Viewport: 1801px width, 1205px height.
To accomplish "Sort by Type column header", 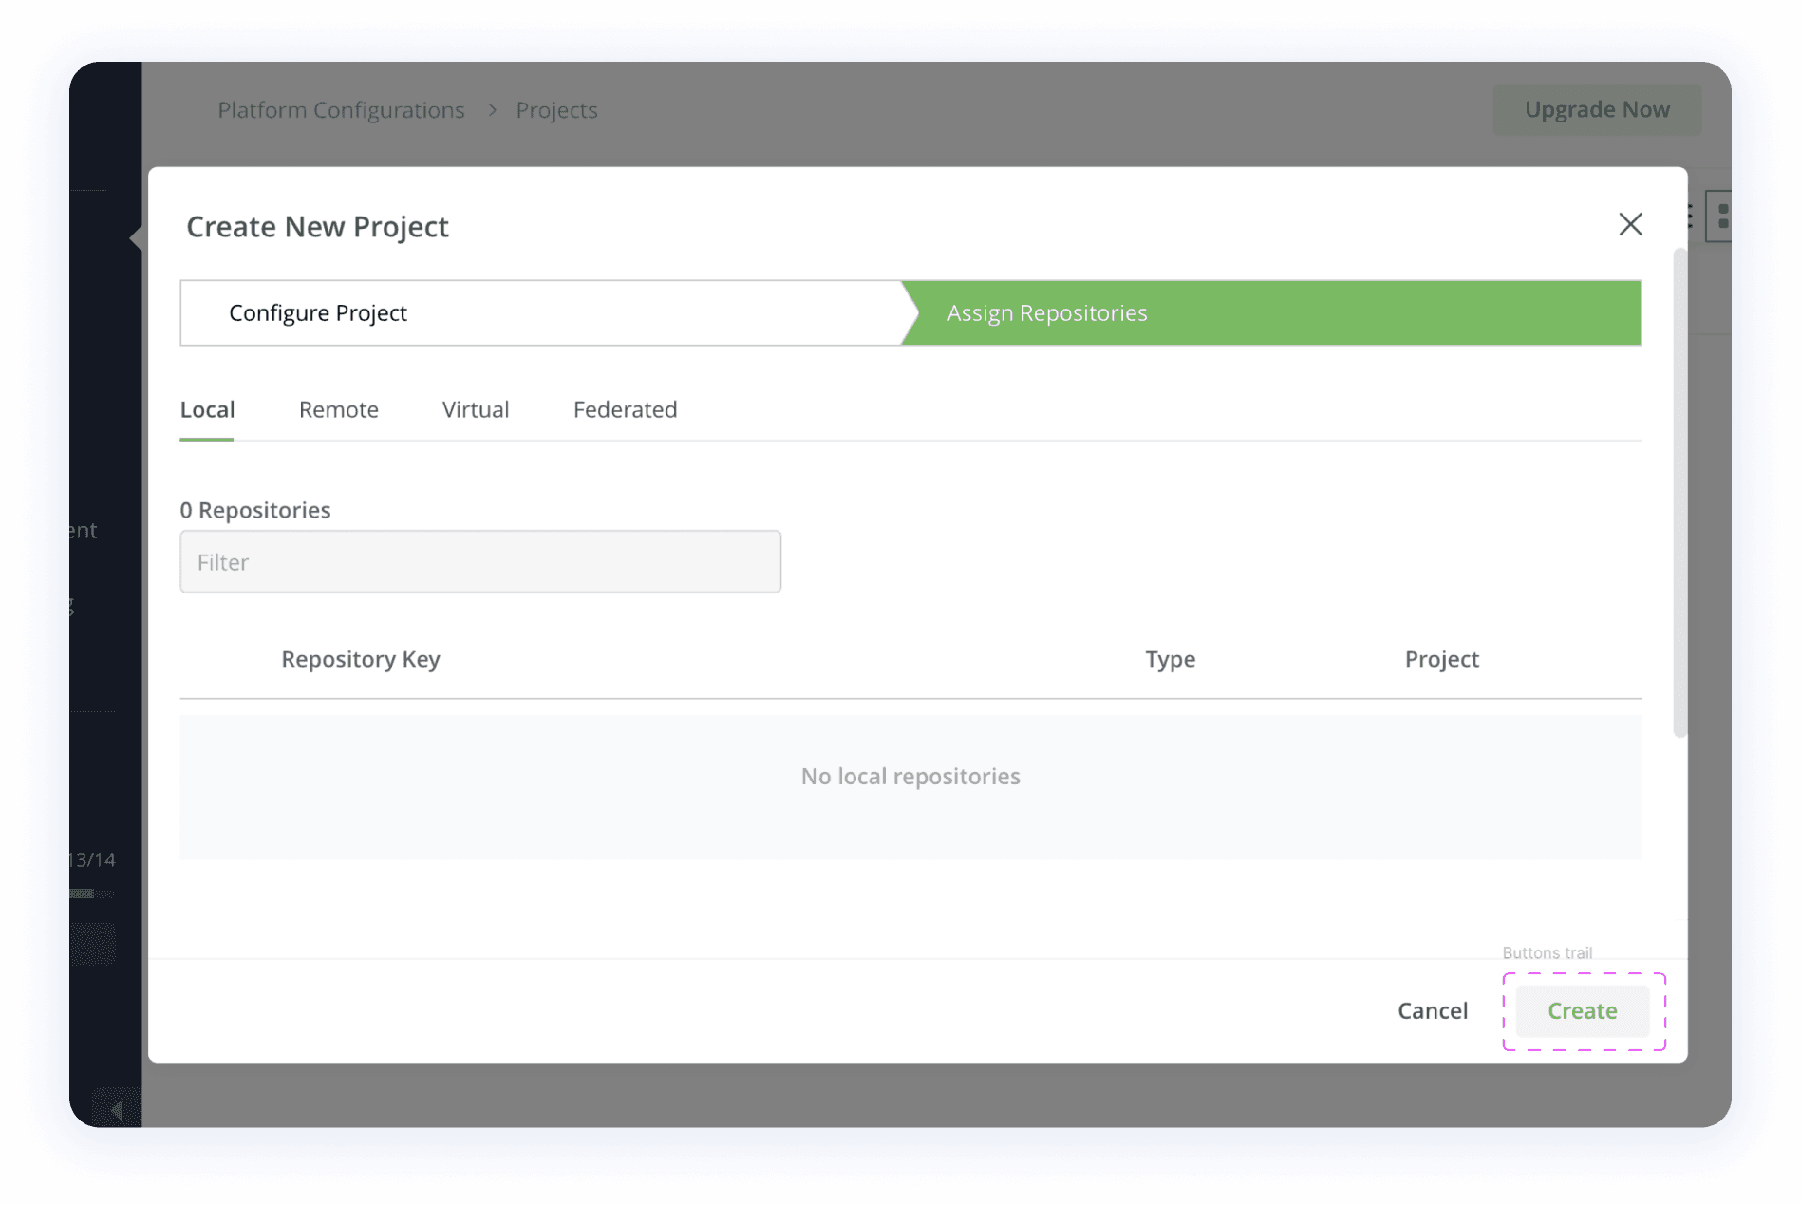I will (x=1170, y=659).
